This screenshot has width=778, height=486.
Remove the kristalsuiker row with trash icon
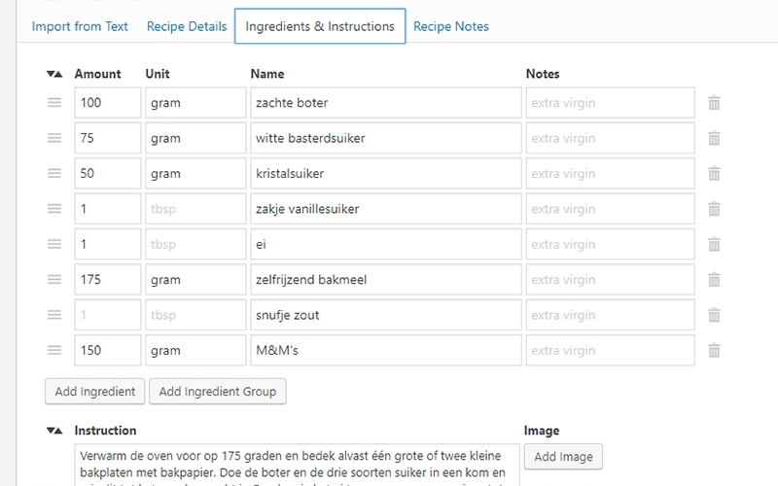click(714, 174)
